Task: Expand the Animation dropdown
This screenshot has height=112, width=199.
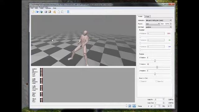Action: [159, 20]
